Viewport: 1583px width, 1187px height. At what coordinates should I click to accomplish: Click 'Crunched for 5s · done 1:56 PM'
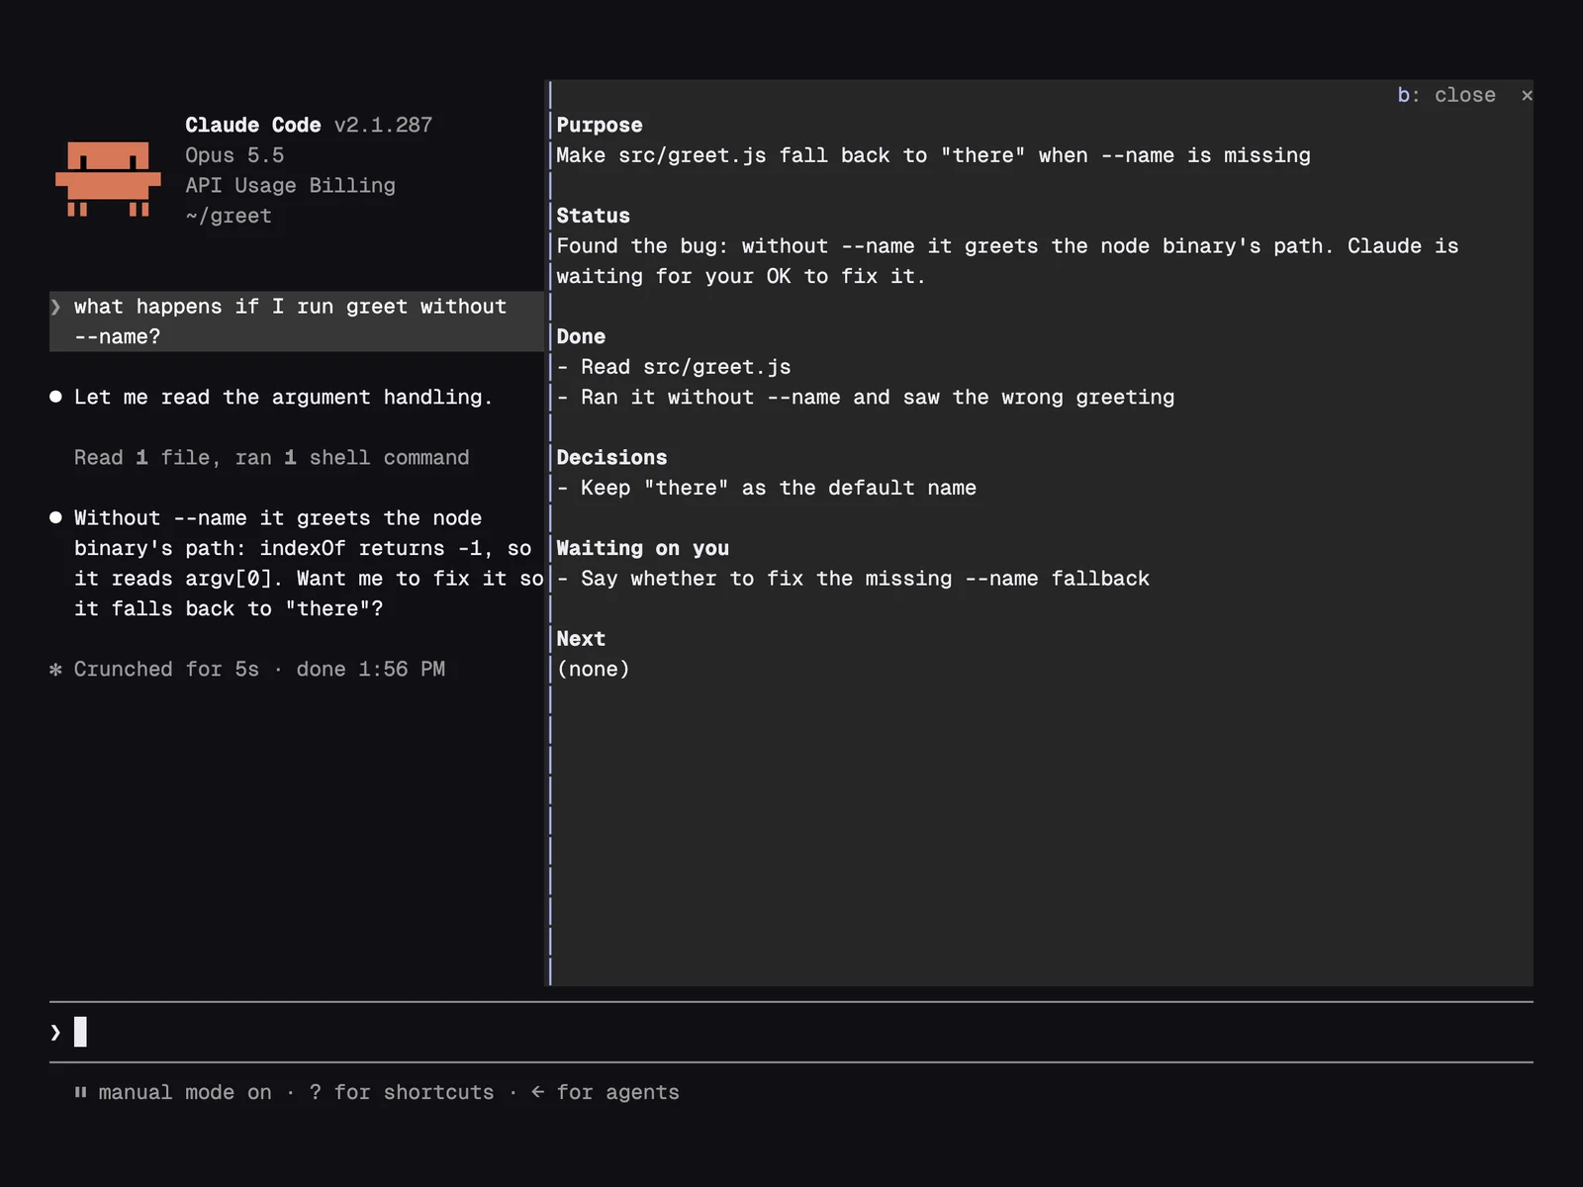(259, 669)
